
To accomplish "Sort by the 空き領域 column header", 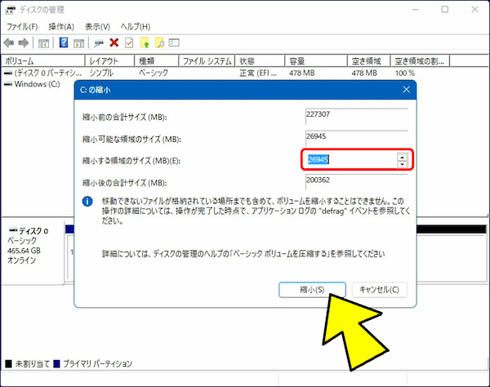I will (369, 61).
